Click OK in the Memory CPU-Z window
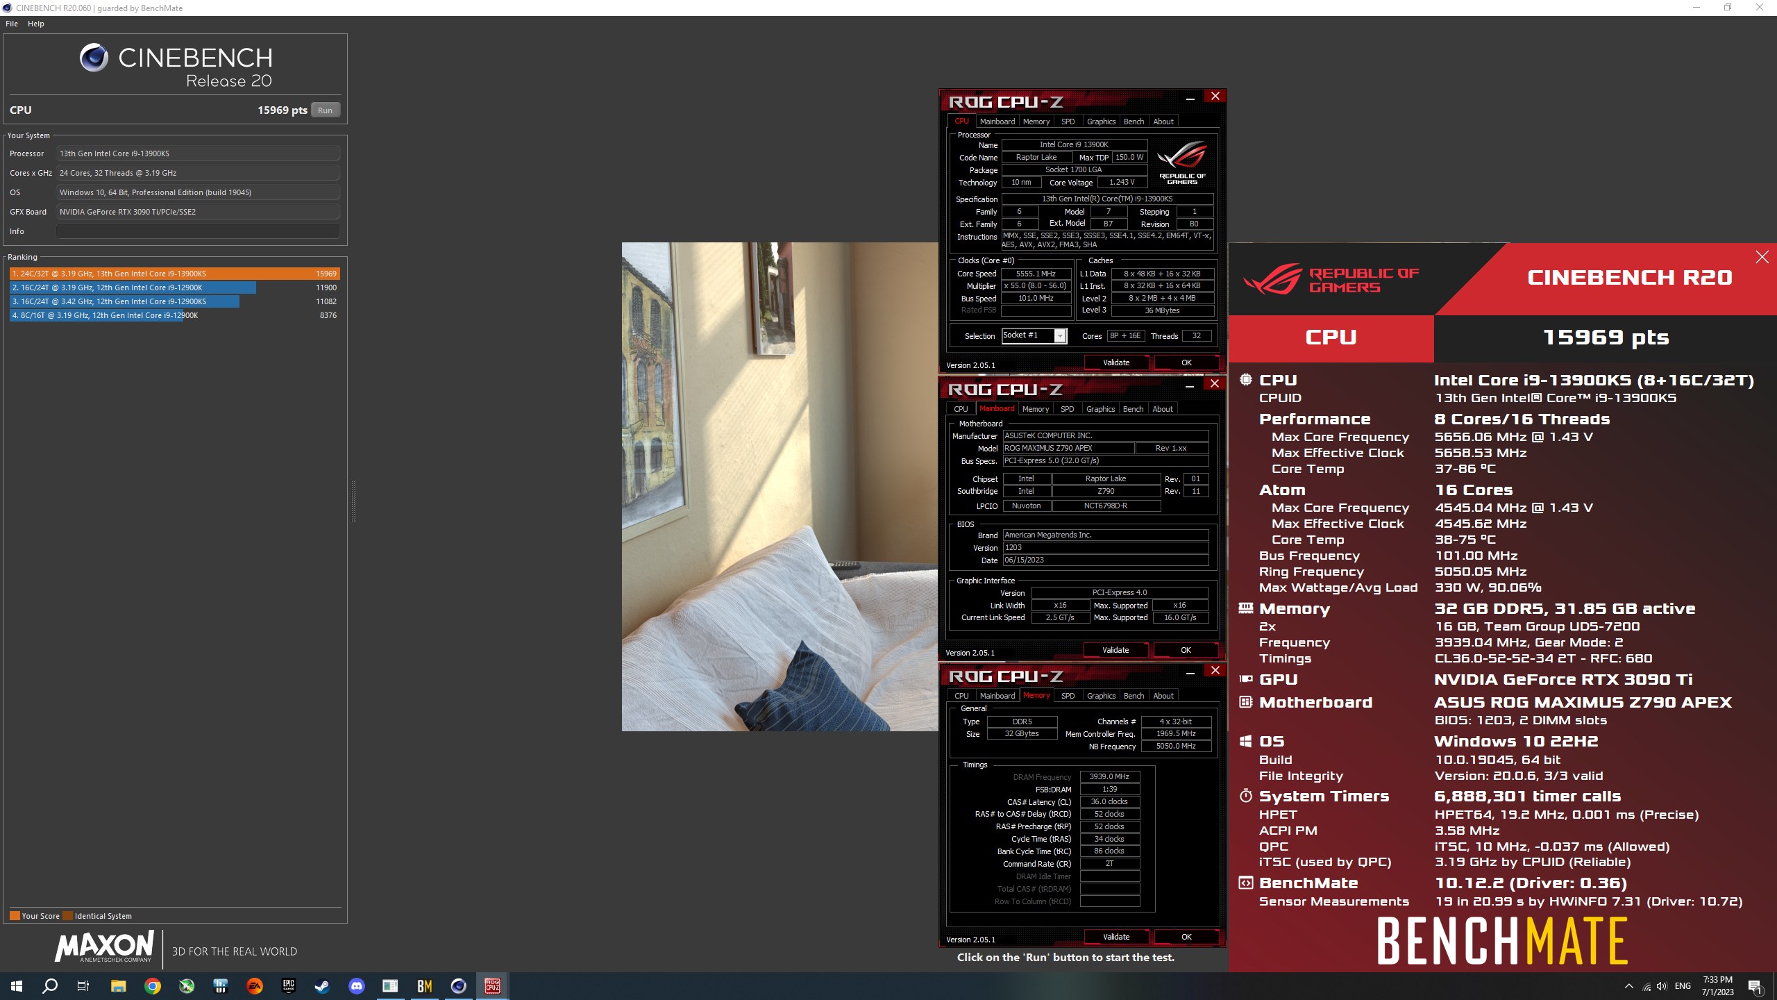1777x1000 pixels. (x=1186, y=937)
